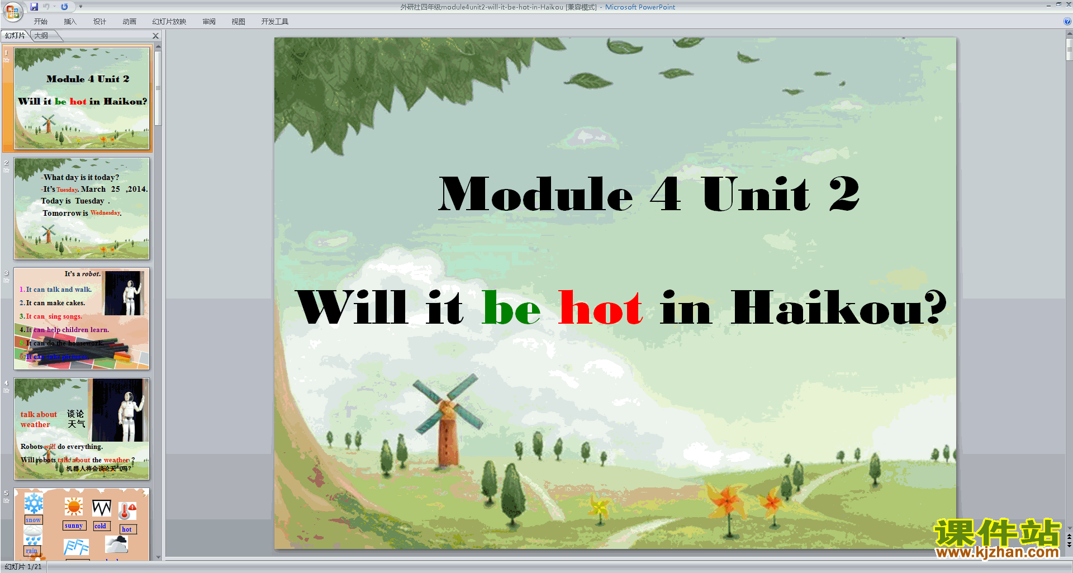Click the animation star icon under slide 2
The image size is (1073, 573).
pyautogui.click(x=7, y=171)
